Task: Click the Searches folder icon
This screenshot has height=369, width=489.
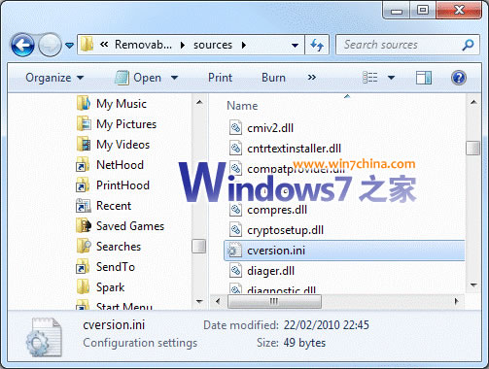Action: (x=84, y=247)
